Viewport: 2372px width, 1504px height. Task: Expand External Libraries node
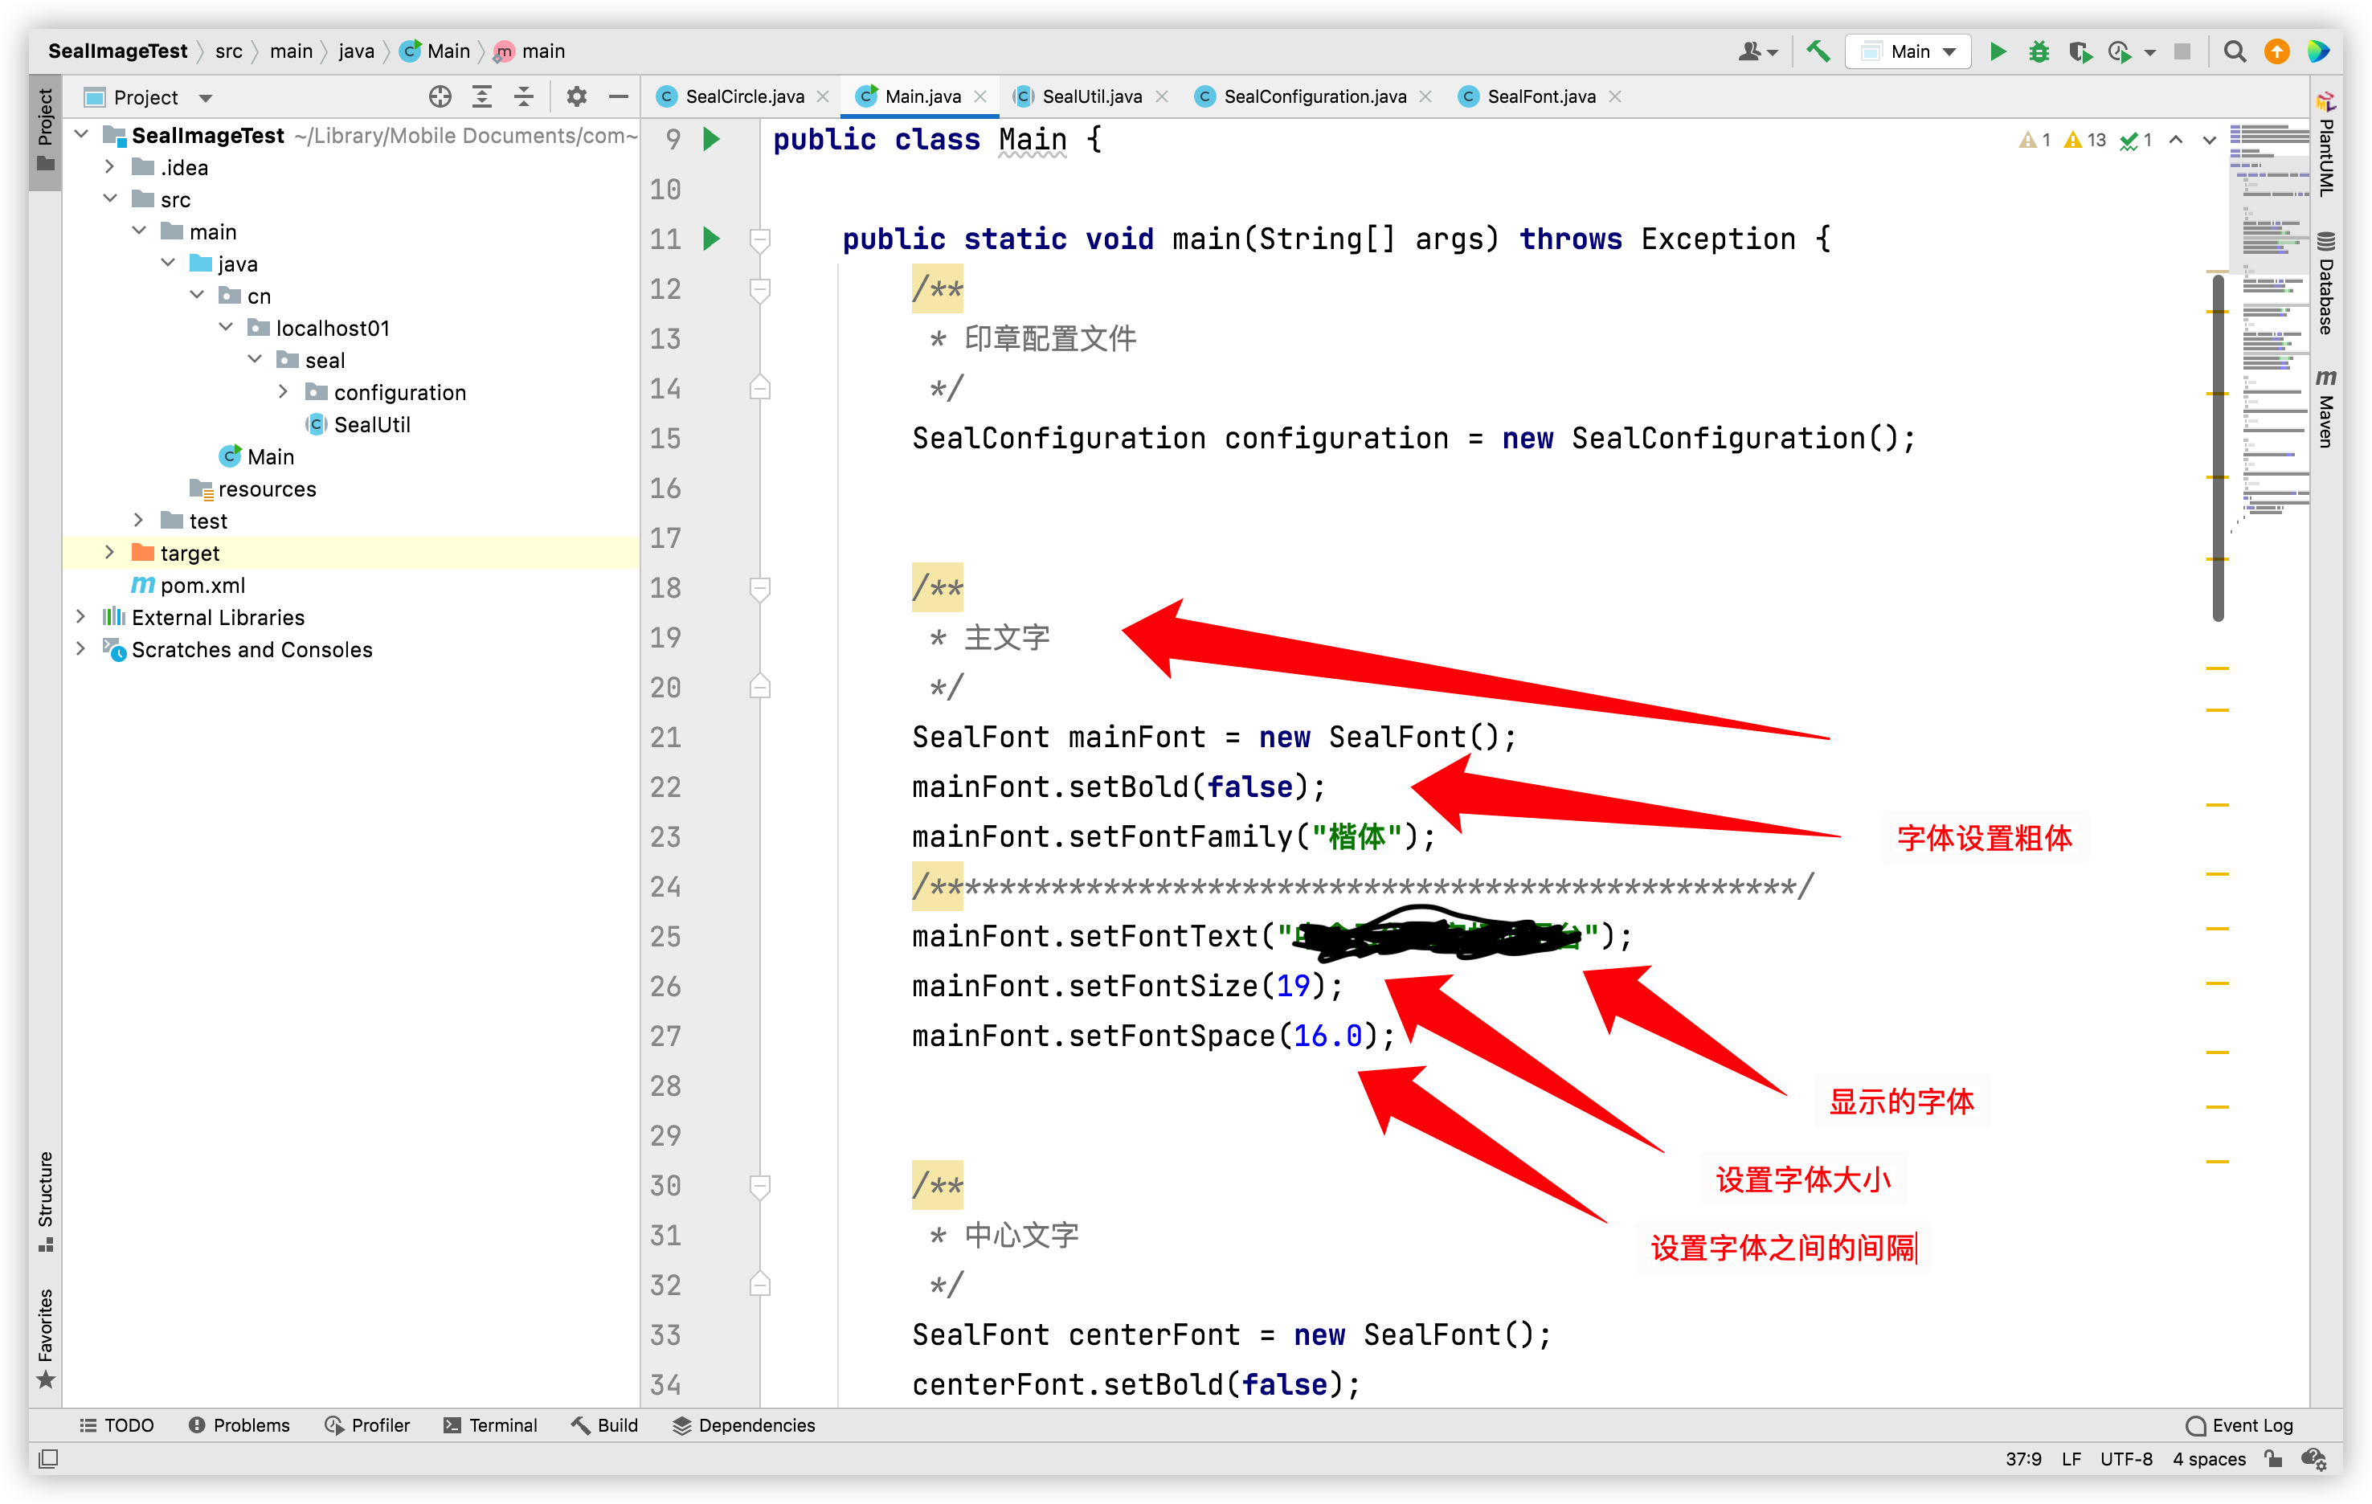tap(82, 616)
